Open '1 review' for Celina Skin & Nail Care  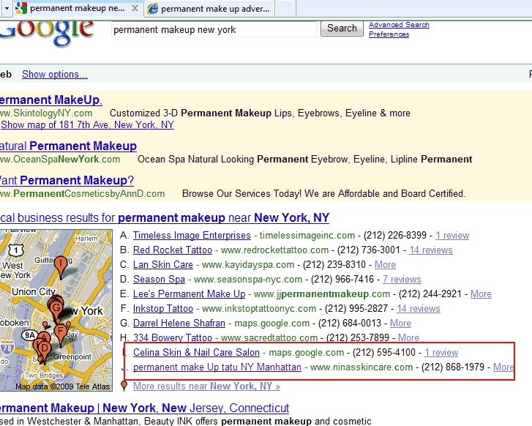pos(441,352)
